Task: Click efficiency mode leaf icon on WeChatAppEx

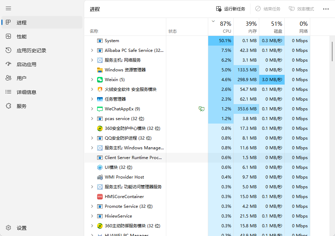Action: point(202,109)
